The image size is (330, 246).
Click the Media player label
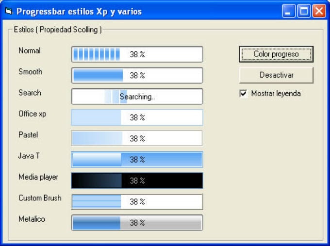tap(38, 177)
